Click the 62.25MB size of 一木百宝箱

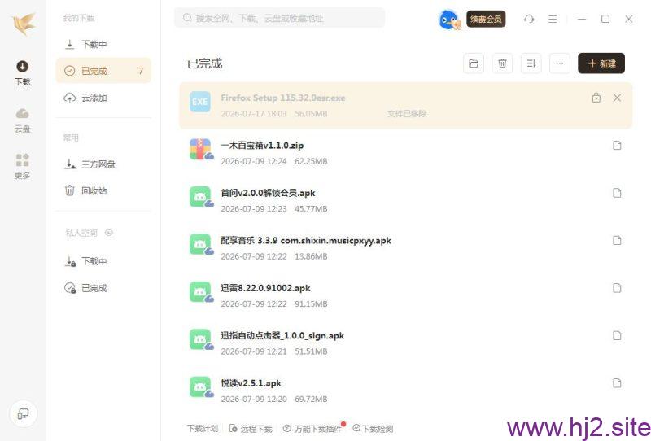tap(311, 162)
